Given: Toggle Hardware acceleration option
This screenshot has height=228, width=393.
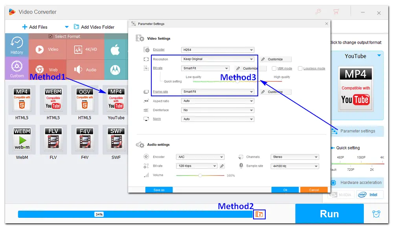Looking at the screenshot, I should click(357, 183).
